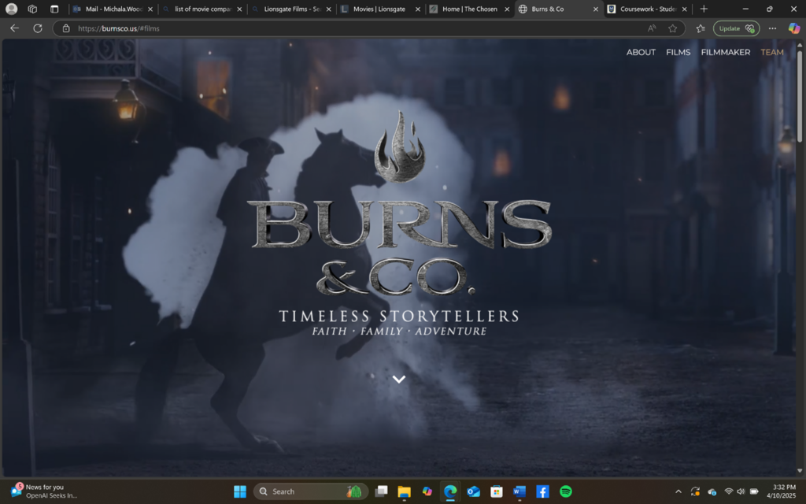Open the Copilot sidebar icon
This screenshot has height=504, width=806.
point(793,28)
